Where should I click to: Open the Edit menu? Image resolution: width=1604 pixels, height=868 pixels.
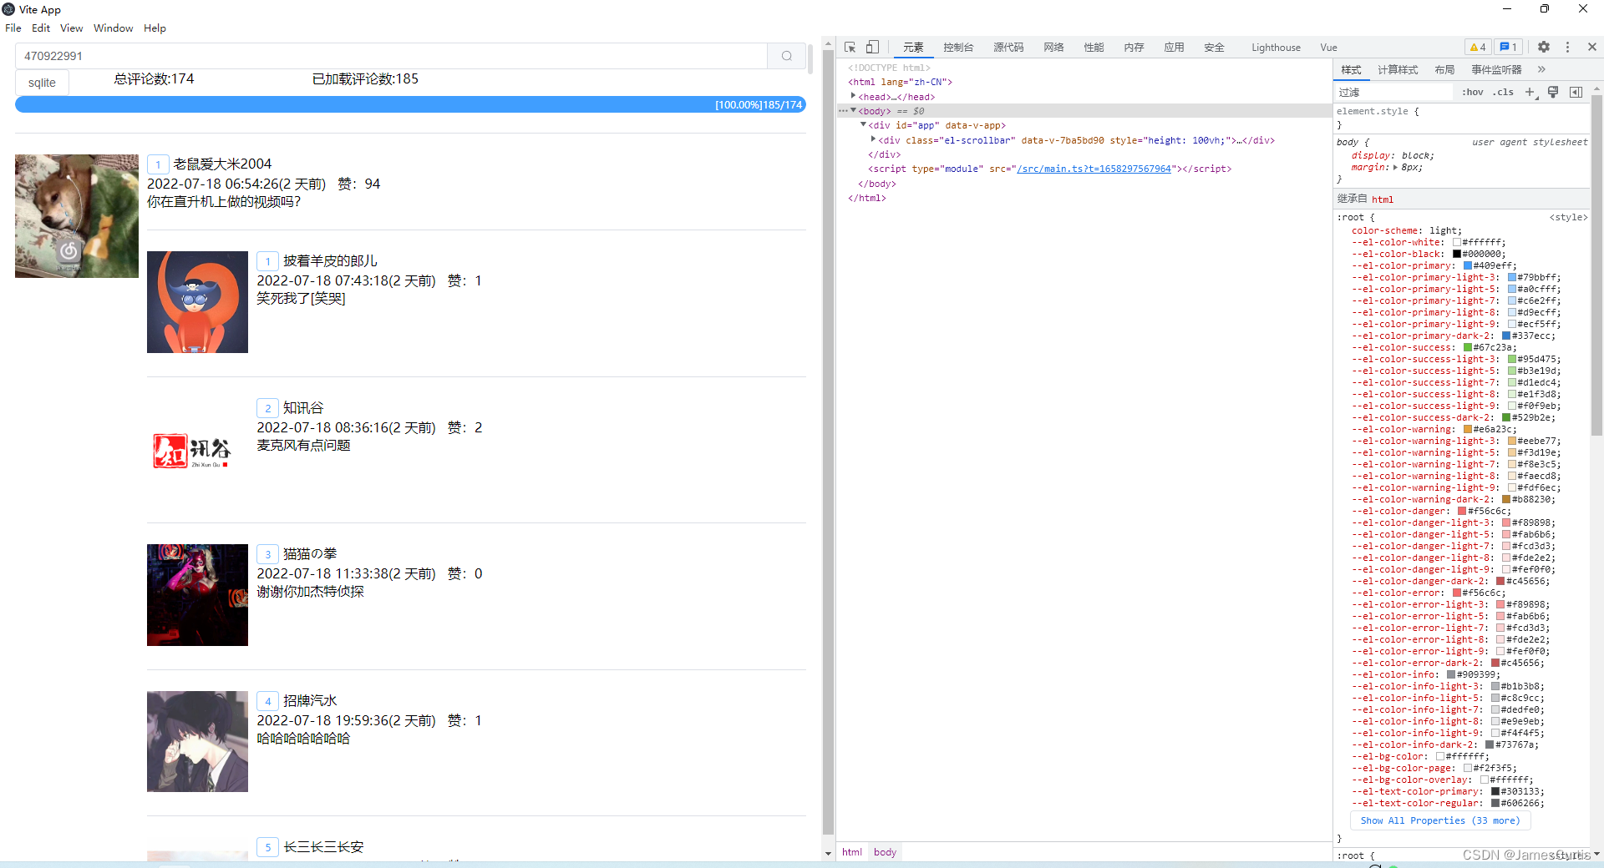41,28
